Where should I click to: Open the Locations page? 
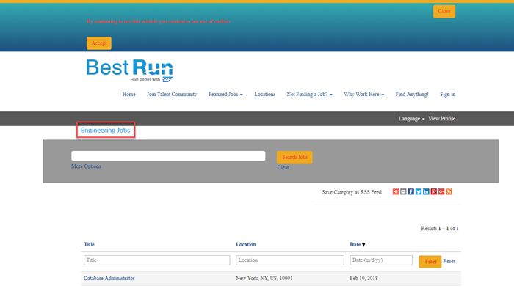[x=265, y=95]
